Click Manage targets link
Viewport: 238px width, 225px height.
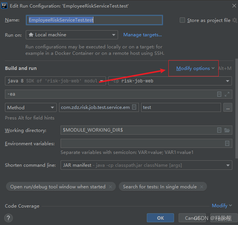[x=143, y=35]
